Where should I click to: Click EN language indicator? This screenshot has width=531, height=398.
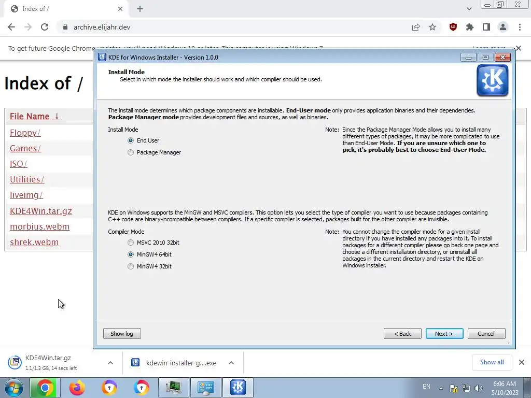[x=426, y=387]
